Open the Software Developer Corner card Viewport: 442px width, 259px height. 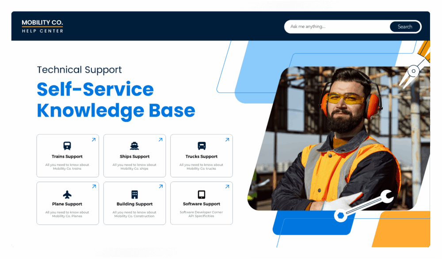tap(201, 203)
